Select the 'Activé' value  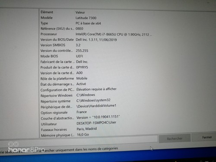click(81, 84)
